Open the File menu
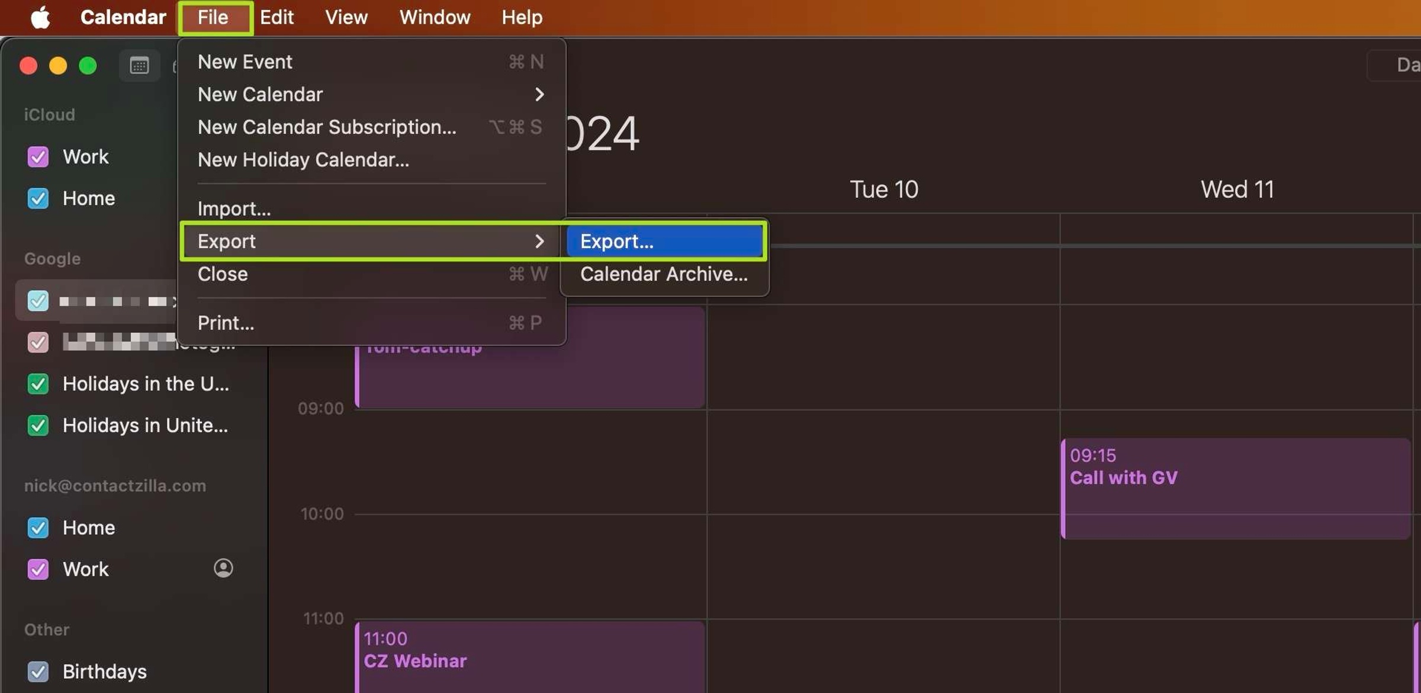The height and width of the screenshot is (693, 1421). (x=213, y=17)
